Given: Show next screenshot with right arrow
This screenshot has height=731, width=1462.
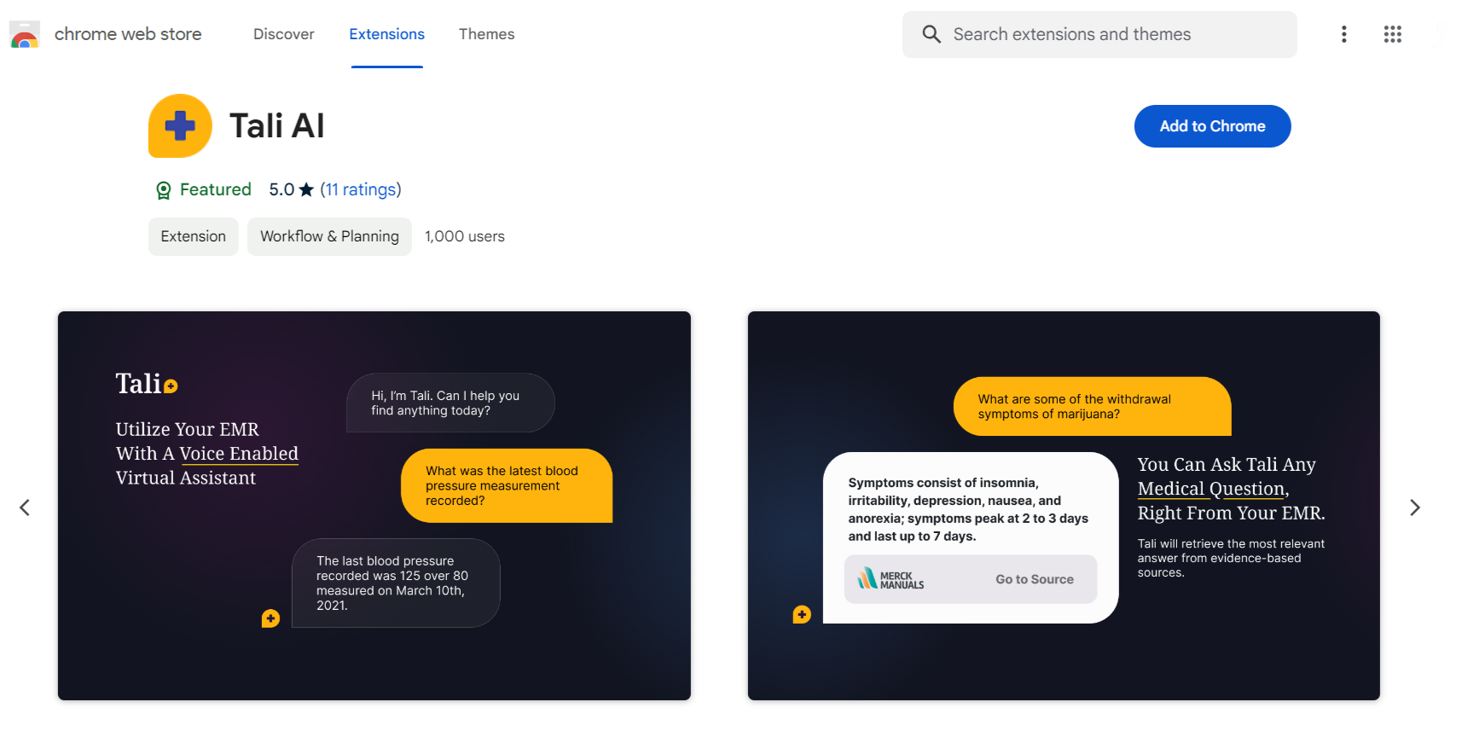Looking at the screenshot, I should pyautogui.click(x=1415, y=508).
